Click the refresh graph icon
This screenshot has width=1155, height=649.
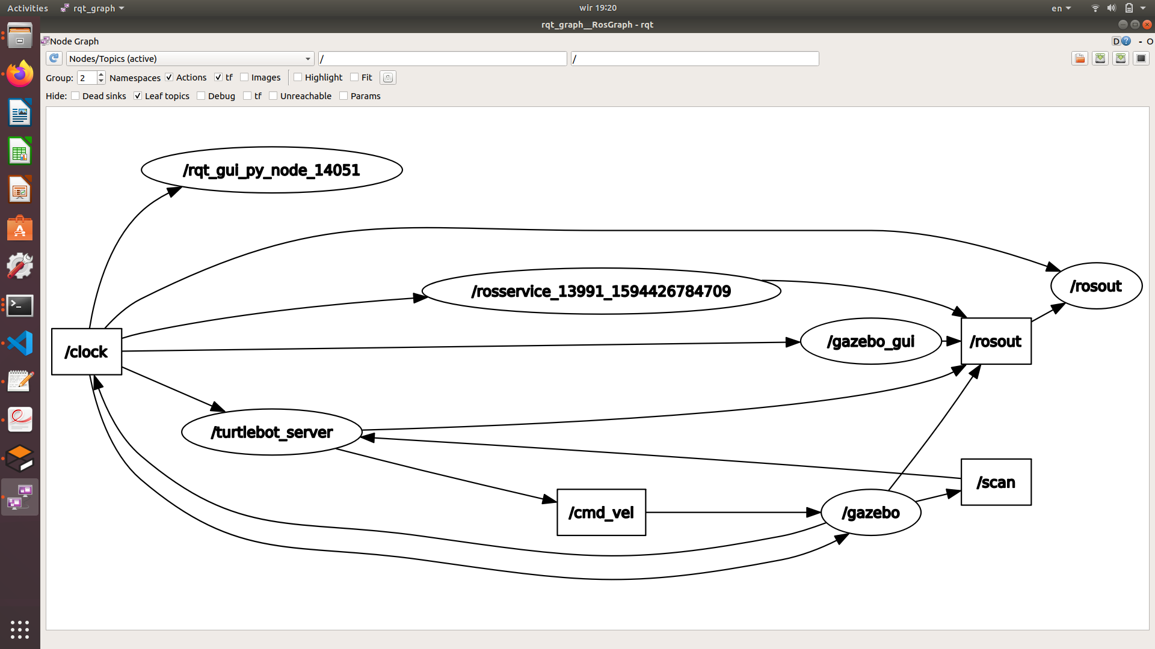[54, 58]
